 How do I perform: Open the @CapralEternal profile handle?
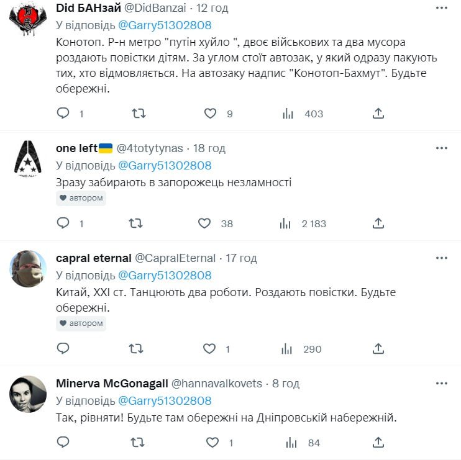pyautogui.click(x=175, y=258)
